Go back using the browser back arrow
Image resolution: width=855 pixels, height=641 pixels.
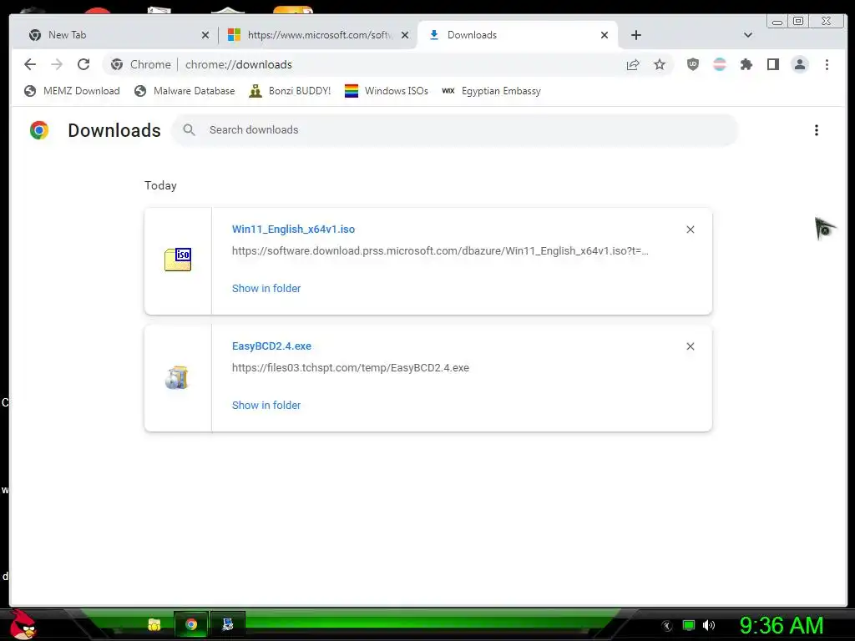(30, 64)
